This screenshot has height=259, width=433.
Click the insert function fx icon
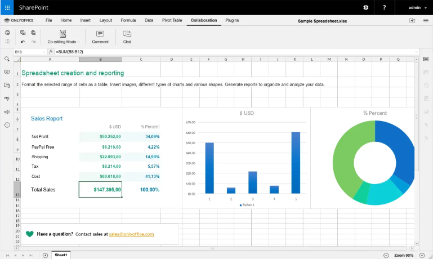51,52
